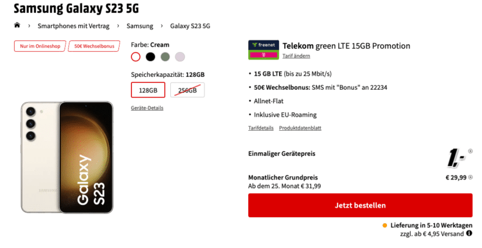The width and height of the screenshot is (482, 248).
Task: Click the orange delivery status dot
Action: pyautogui.click(x=384, y=226)
